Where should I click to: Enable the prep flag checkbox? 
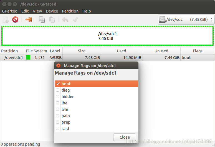pos(58,122)
